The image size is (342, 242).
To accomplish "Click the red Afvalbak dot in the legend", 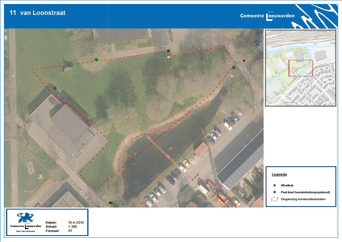I will pyautogui.click(x=274, y=185).
